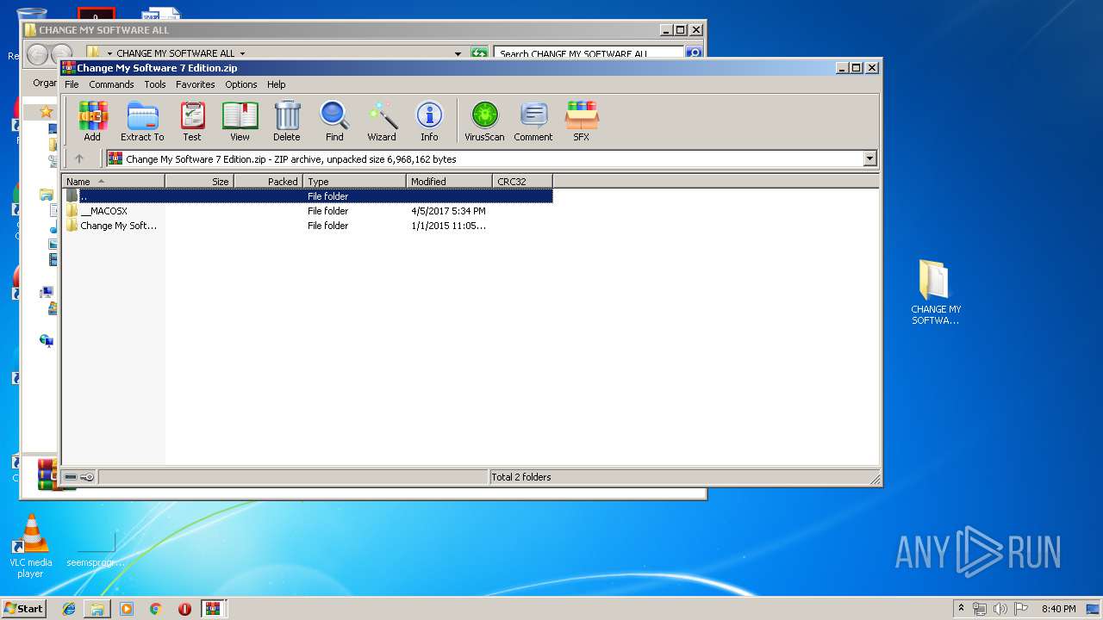Click the View file icon
This screenshot has width=1103, height=620.
[240, 121]
